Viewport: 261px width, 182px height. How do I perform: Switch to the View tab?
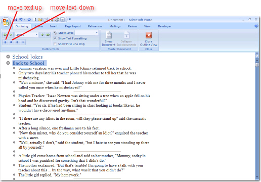pyautogui.click(x=147, y=26)
